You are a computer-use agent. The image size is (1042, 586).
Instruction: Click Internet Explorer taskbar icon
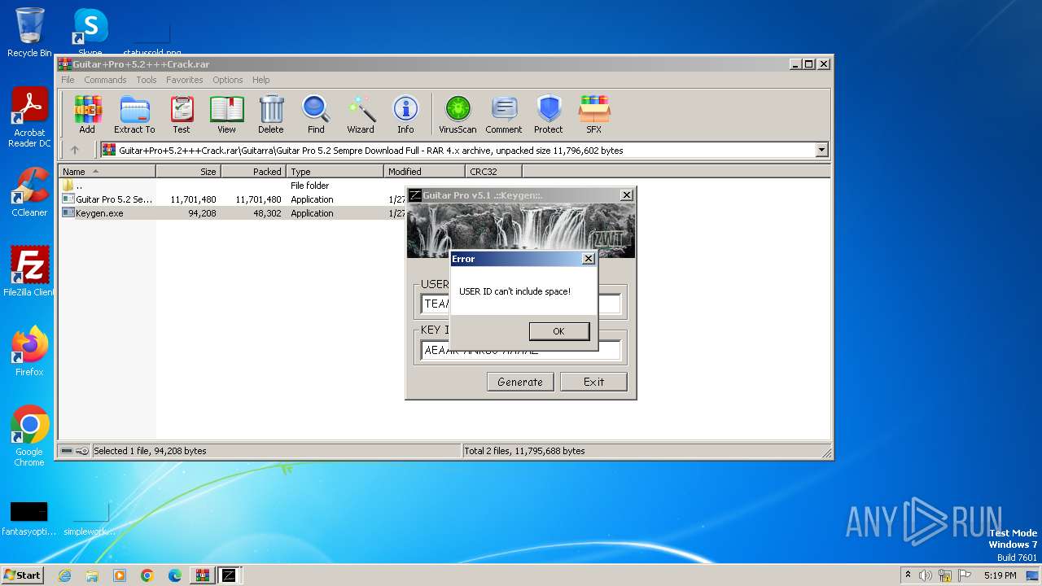pos(64,575)
